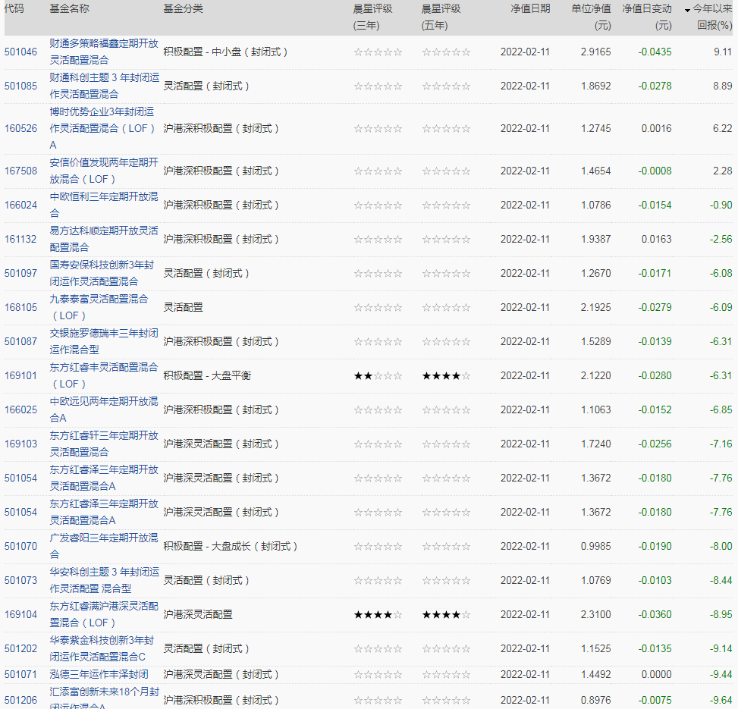Select category 积极配置 - 大盘平衡

coord(207,375)
